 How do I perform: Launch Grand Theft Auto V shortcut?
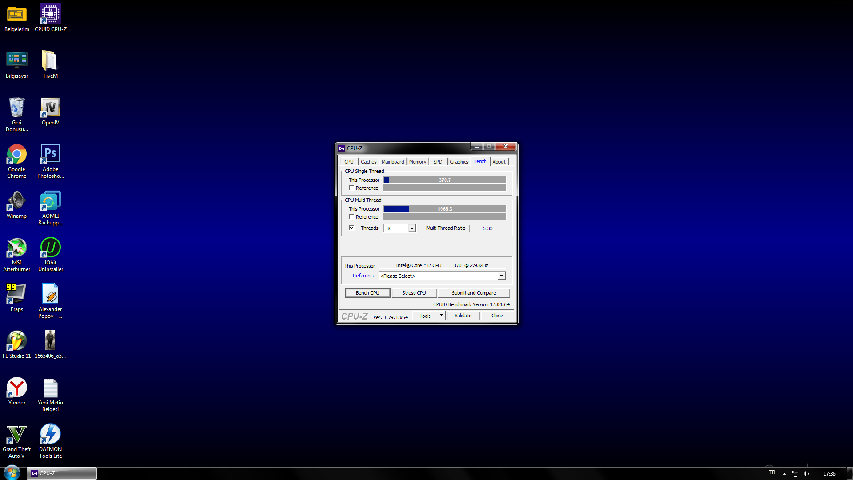16,442
